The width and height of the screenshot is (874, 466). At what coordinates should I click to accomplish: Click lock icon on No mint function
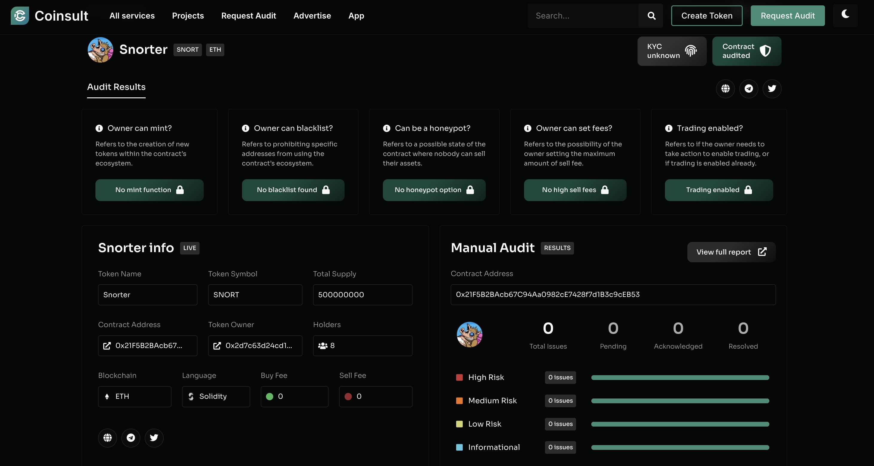click(x=180, y=190)
